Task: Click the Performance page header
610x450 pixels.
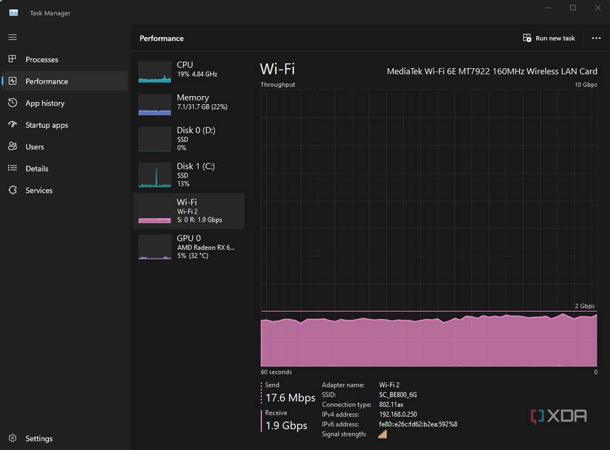Action: (161, 38)
